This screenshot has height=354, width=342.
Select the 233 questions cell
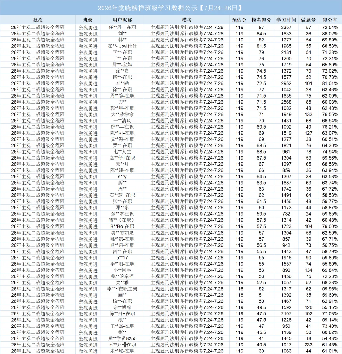point(308,345)
